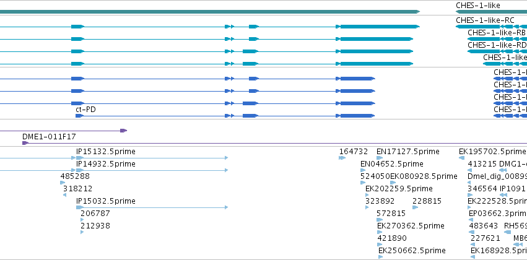Select the CHES-1-like-RB transcript label
This screenshot has width=527, height=260.
click(497, 33)
